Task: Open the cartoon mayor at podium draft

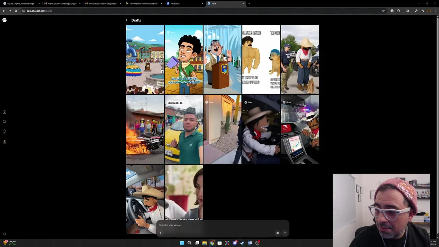Action: click(x=222, y=59)
